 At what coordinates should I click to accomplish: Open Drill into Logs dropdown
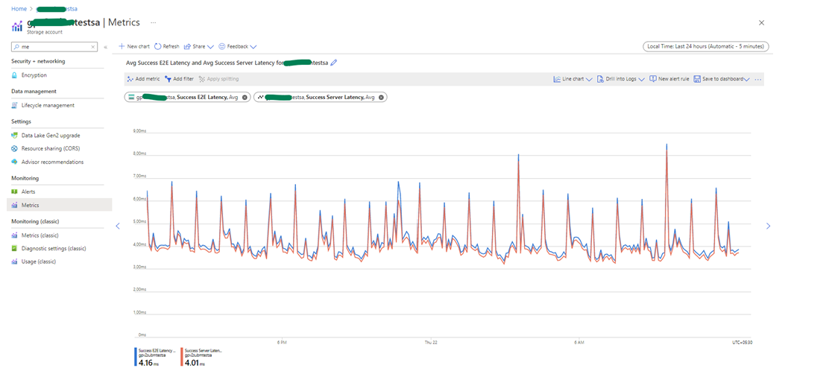point(621,79)
